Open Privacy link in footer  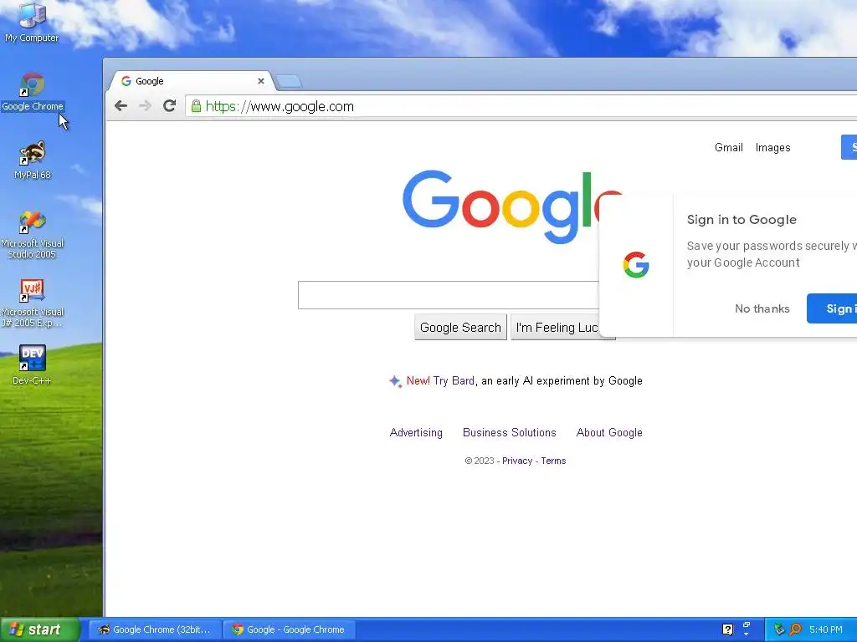(517, 461)
